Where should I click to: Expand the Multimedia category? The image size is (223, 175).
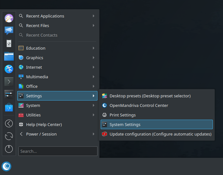tap(57, 77)
